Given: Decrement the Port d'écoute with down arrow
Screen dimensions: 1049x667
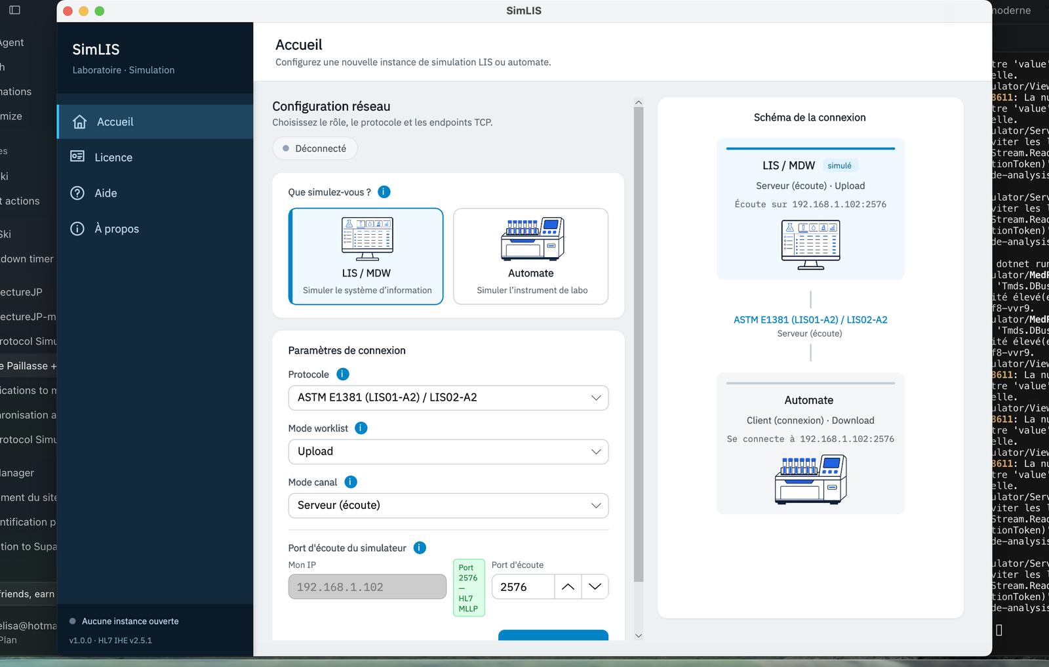Looking at the screenshot, I should 595,587.
